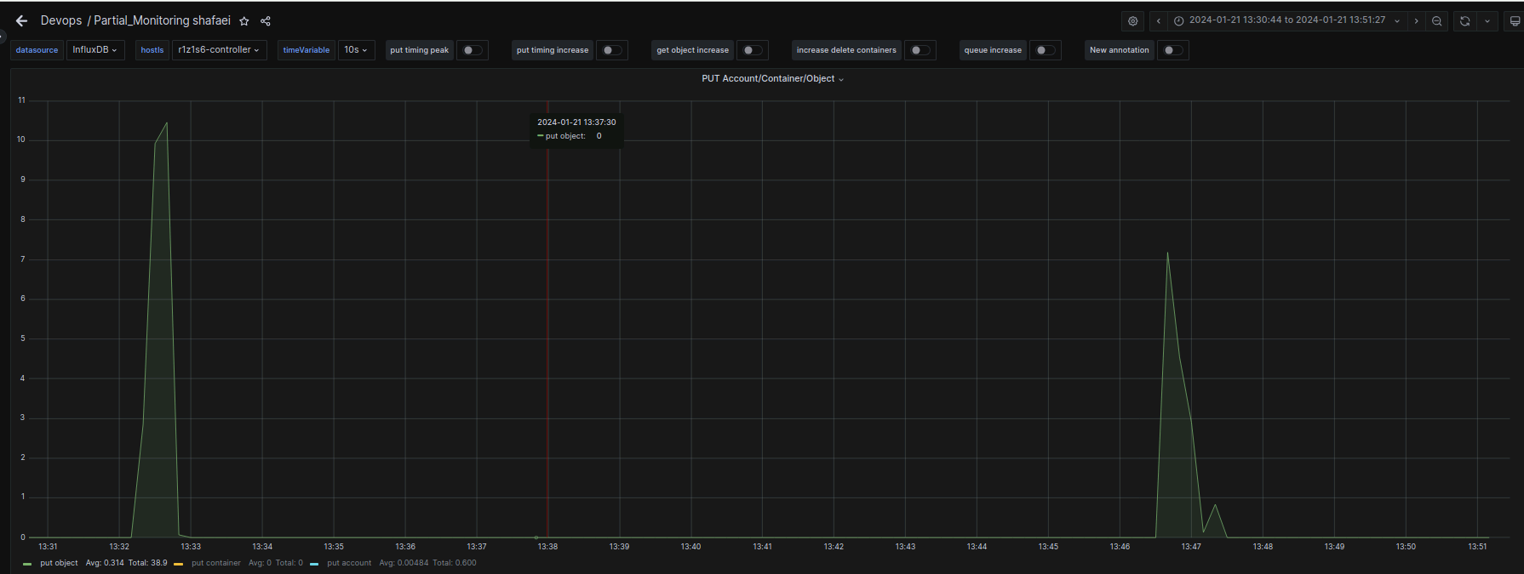This screenshot has height=574, width=1524.
Task: Star the Partial_Monitoring shafaei dashboard
Action: (x=244, y=21)
